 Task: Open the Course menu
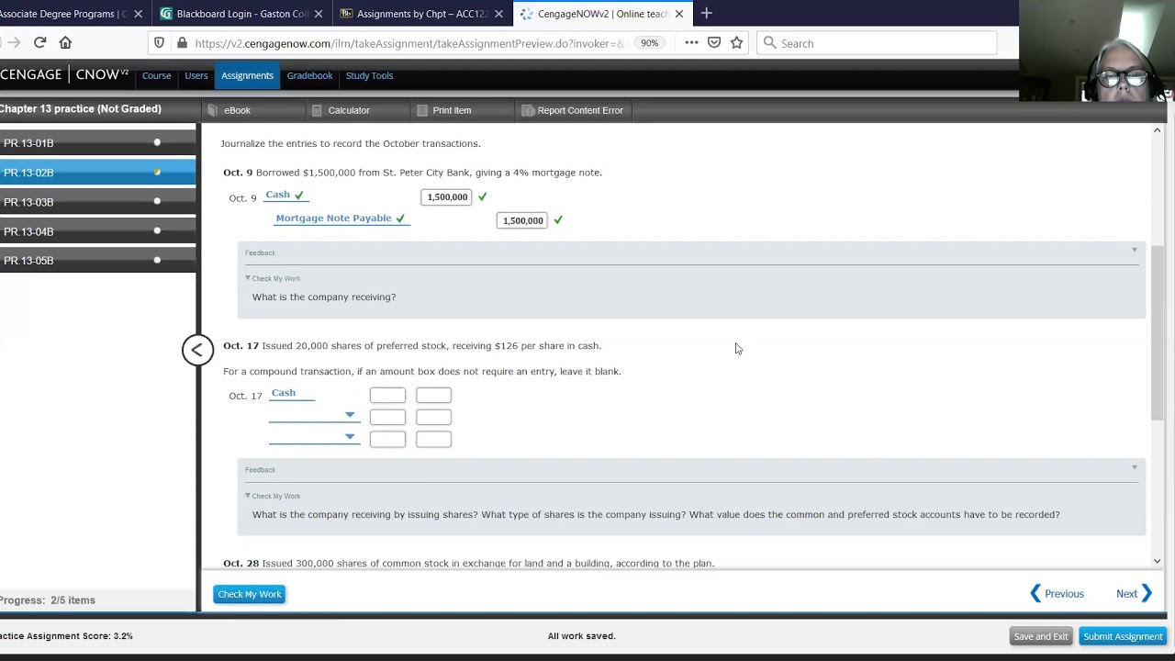pos(156,75)
